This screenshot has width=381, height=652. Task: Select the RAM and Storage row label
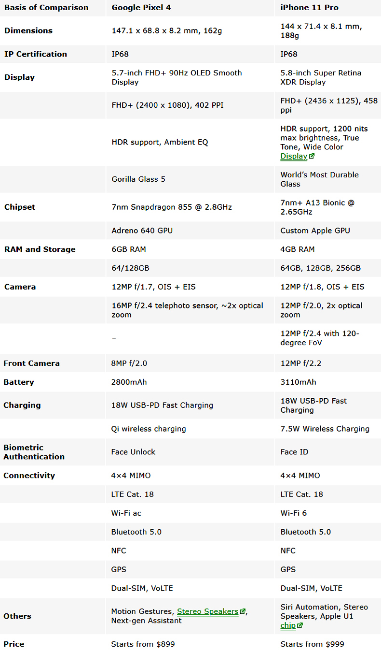pos(40,249)
